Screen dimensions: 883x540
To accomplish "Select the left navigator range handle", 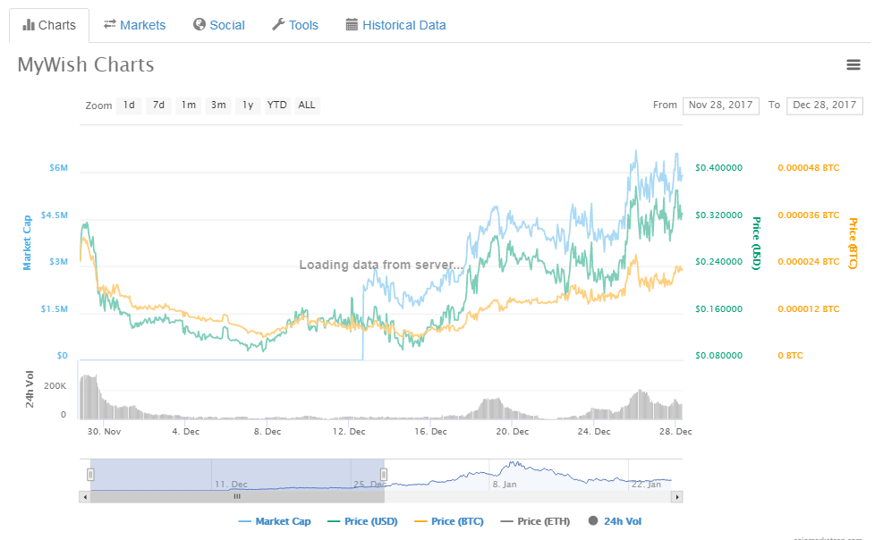I will click(x=90, y=474).
